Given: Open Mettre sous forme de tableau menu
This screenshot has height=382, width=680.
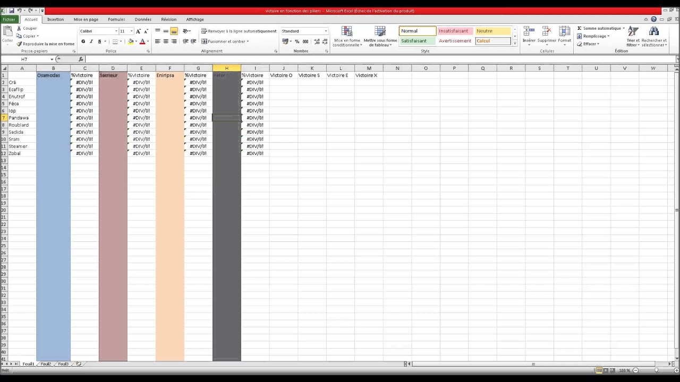Looking at the screenshot, I should [x=380, y=37].
